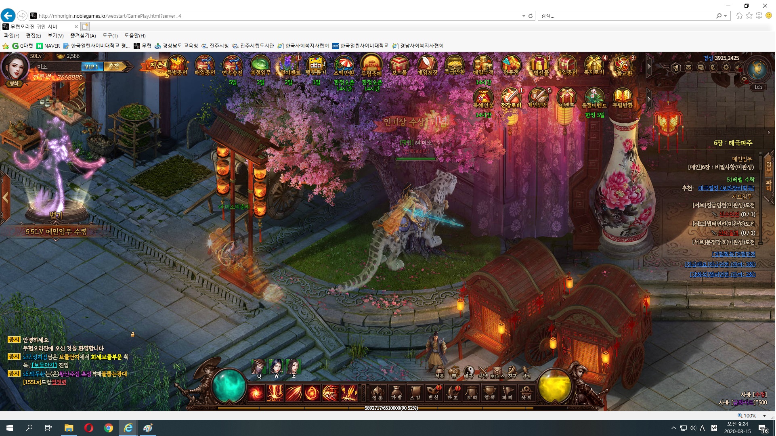
Task: Click the [경험획득]경험던전 link
Action: click(x=734, y=254)
